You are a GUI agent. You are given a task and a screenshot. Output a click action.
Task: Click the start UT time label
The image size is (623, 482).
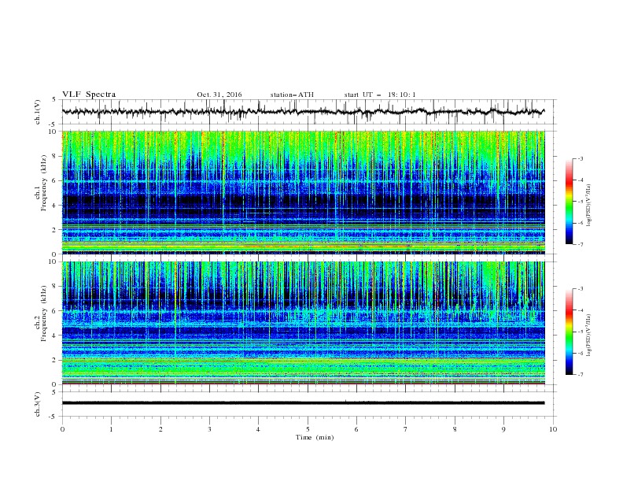pyautogui.click(x=380, y=95)
